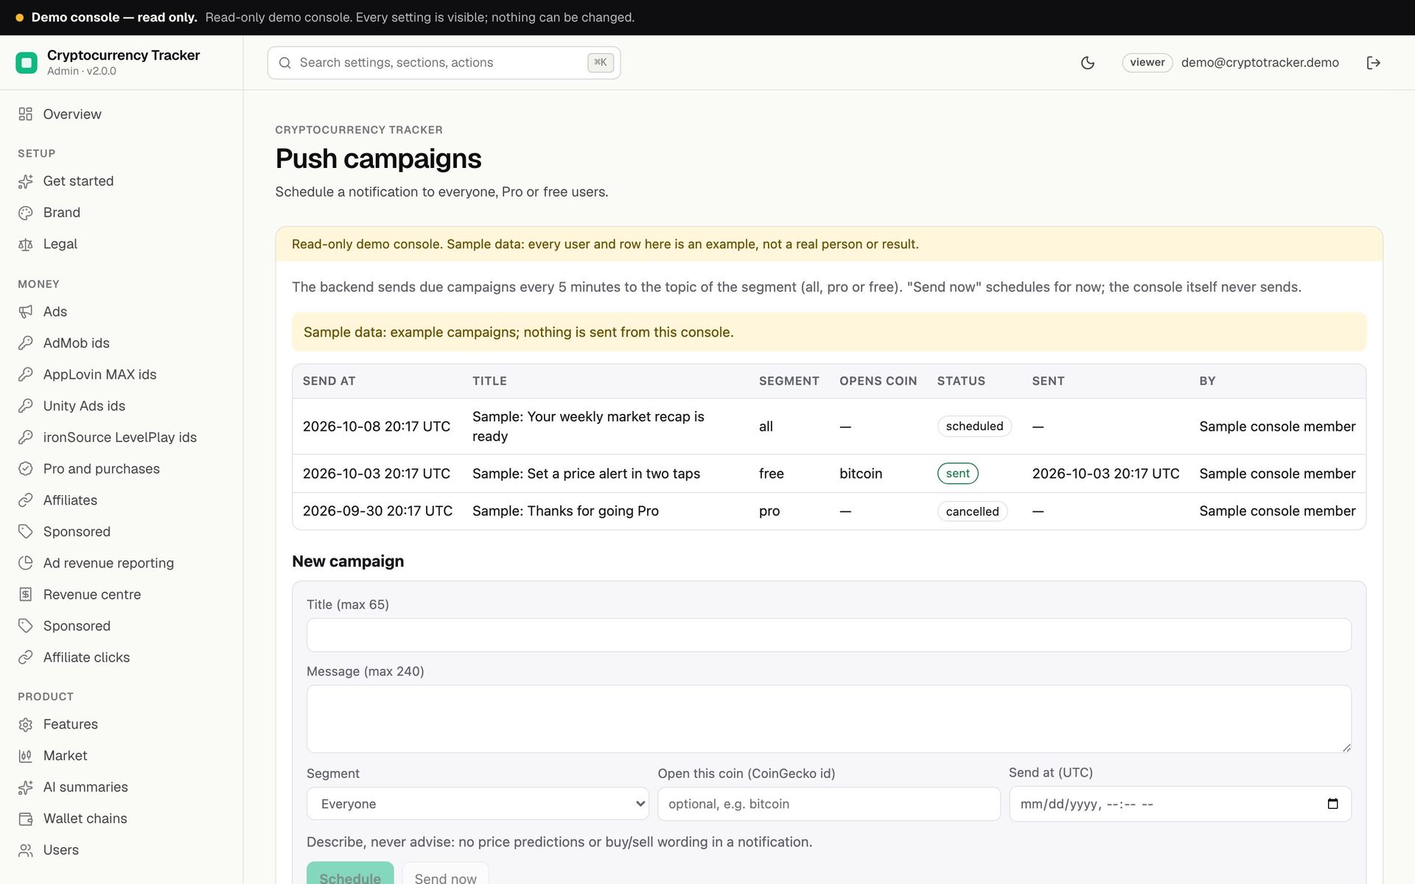Click the Brand palette icon
Screen dimensions: 1415x884
[26, 213]
